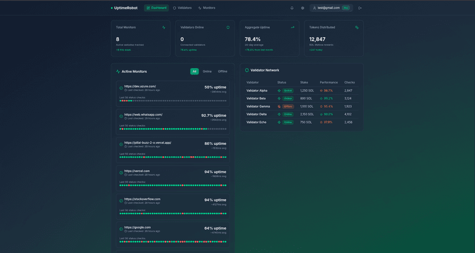This screenshot has height=253, width=475.
Task: Click the Validator Network hexagon icon
Action: [x=247, y=70]
